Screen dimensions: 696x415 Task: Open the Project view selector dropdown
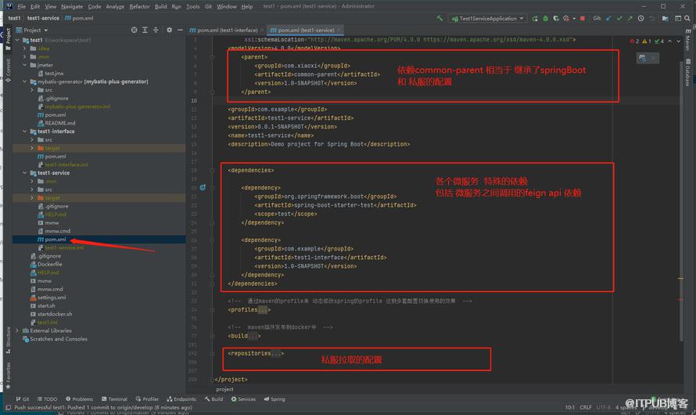tap(32, 30)
